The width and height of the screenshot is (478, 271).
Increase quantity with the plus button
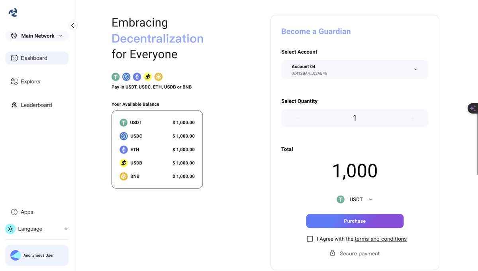412,118
